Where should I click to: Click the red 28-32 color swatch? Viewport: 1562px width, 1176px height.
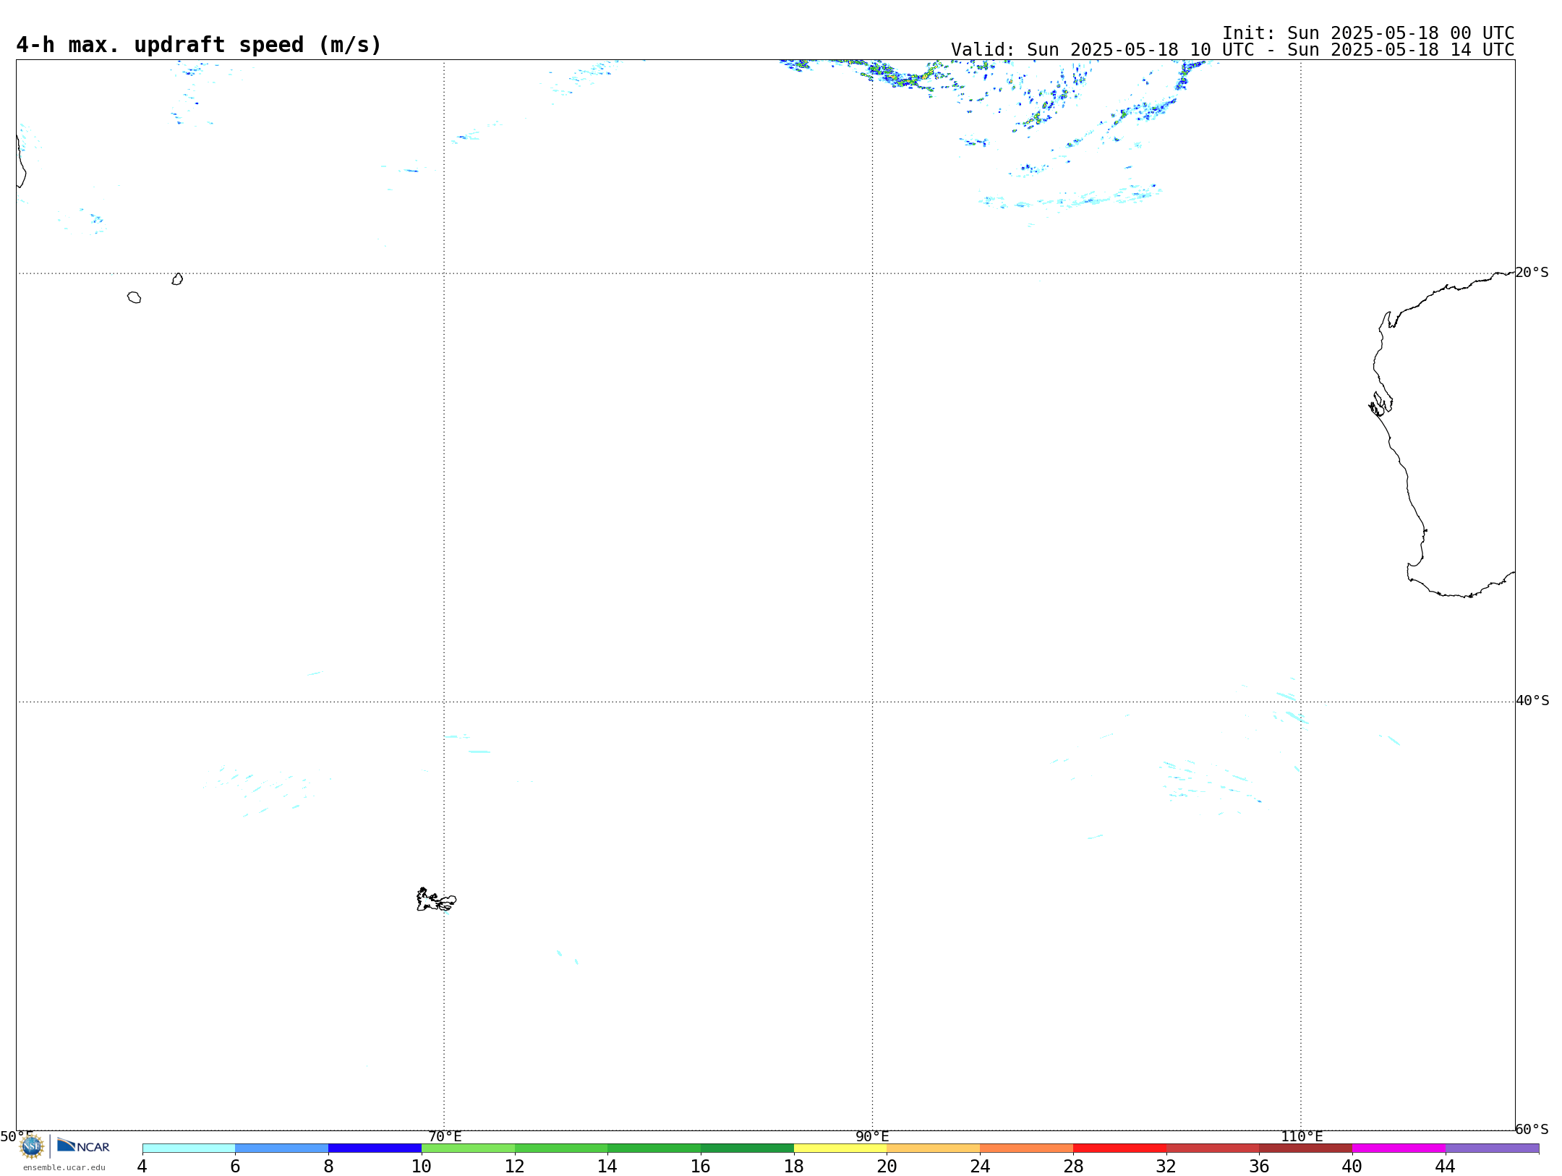pos(1119,1148)
